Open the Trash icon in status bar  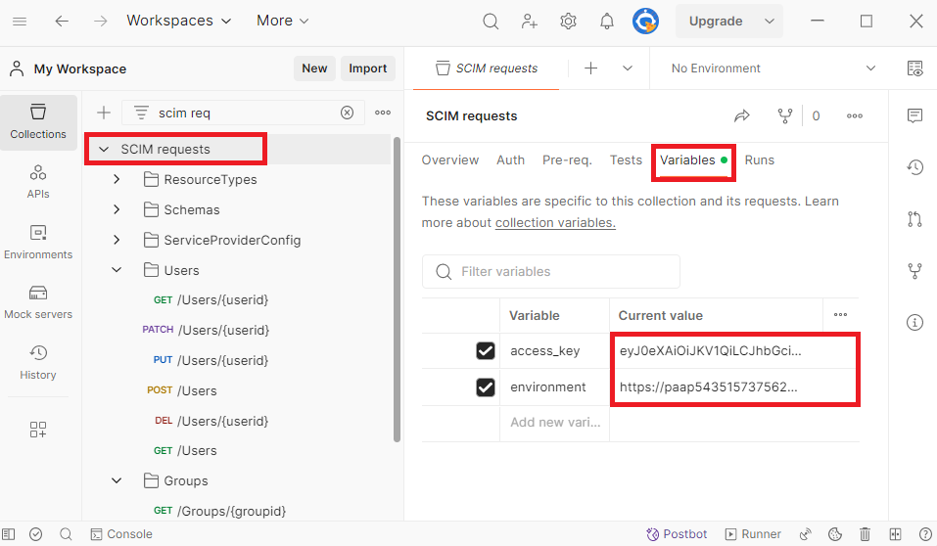click(x=865, y=534)
